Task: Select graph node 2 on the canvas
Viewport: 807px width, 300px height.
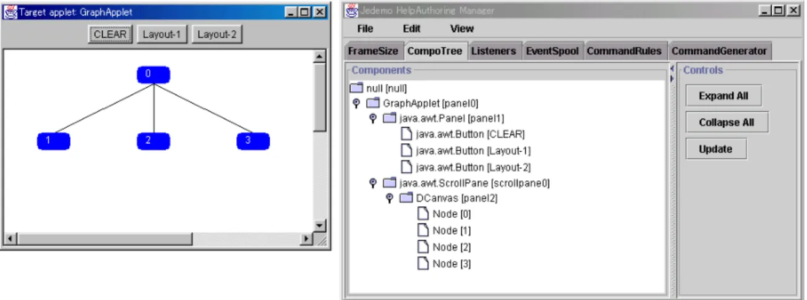Action: [153, 141]
